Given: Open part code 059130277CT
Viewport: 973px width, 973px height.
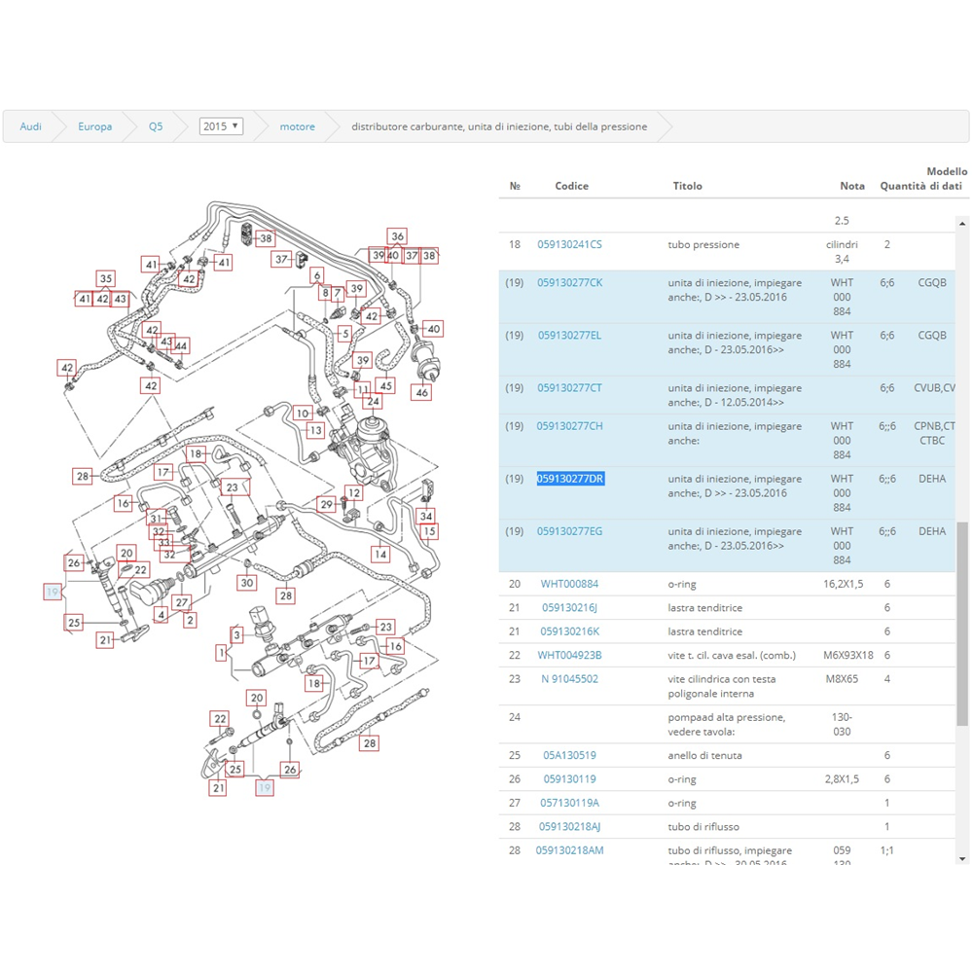Looking at the screenshot, I should [x=569, y=388].
